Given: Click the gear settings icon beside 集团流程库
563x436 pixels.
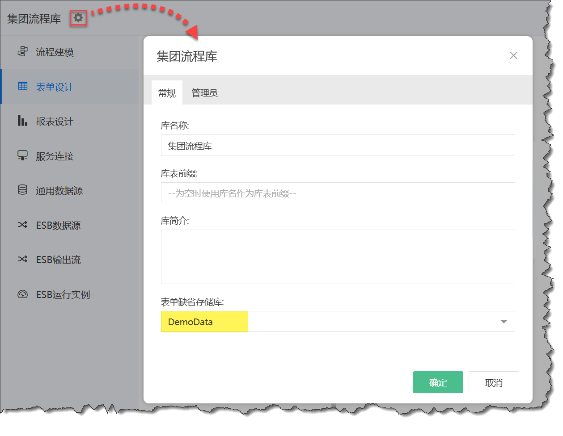Looking at the screenshot, I should pyautogui.click(x=78, y=18).
